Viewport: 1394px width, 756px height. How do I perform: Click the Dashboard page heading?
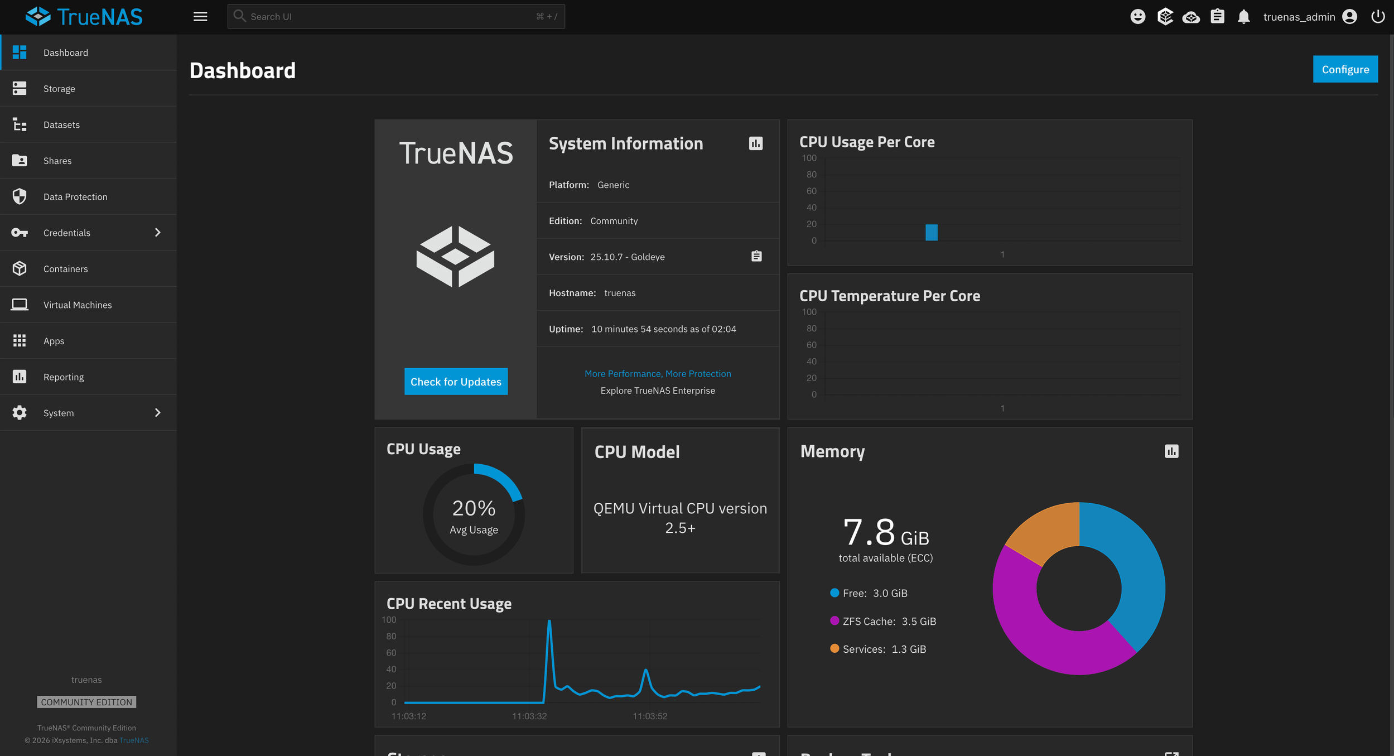click(x=243, y=70)
